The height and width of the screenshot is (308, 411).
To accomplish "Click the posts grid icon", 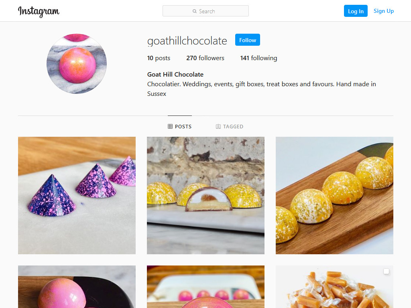I will point(170,126).
